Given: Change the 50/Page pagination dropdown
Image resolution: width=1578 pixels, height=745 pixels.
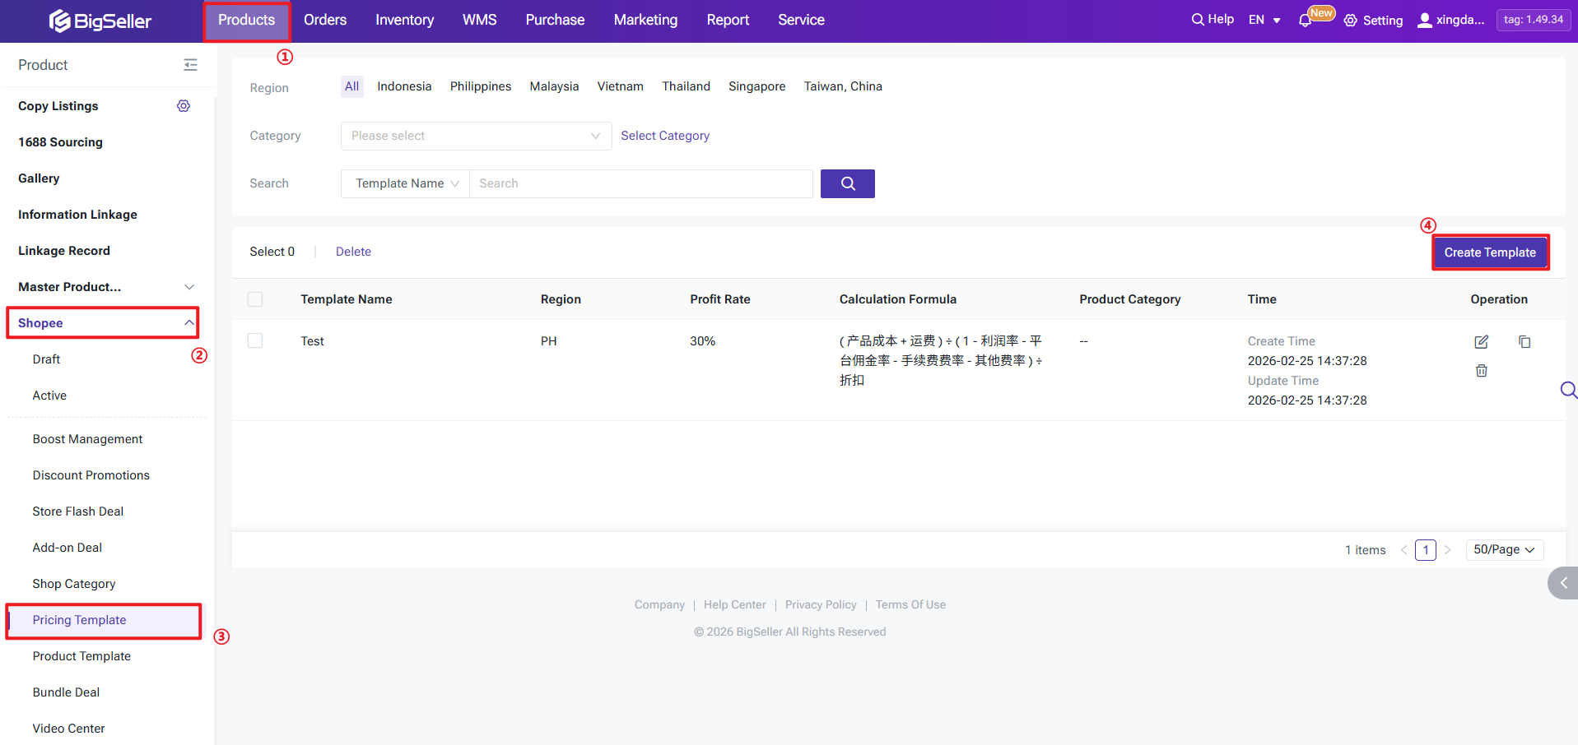Looking at the screenshot, I should (1504, 549).
